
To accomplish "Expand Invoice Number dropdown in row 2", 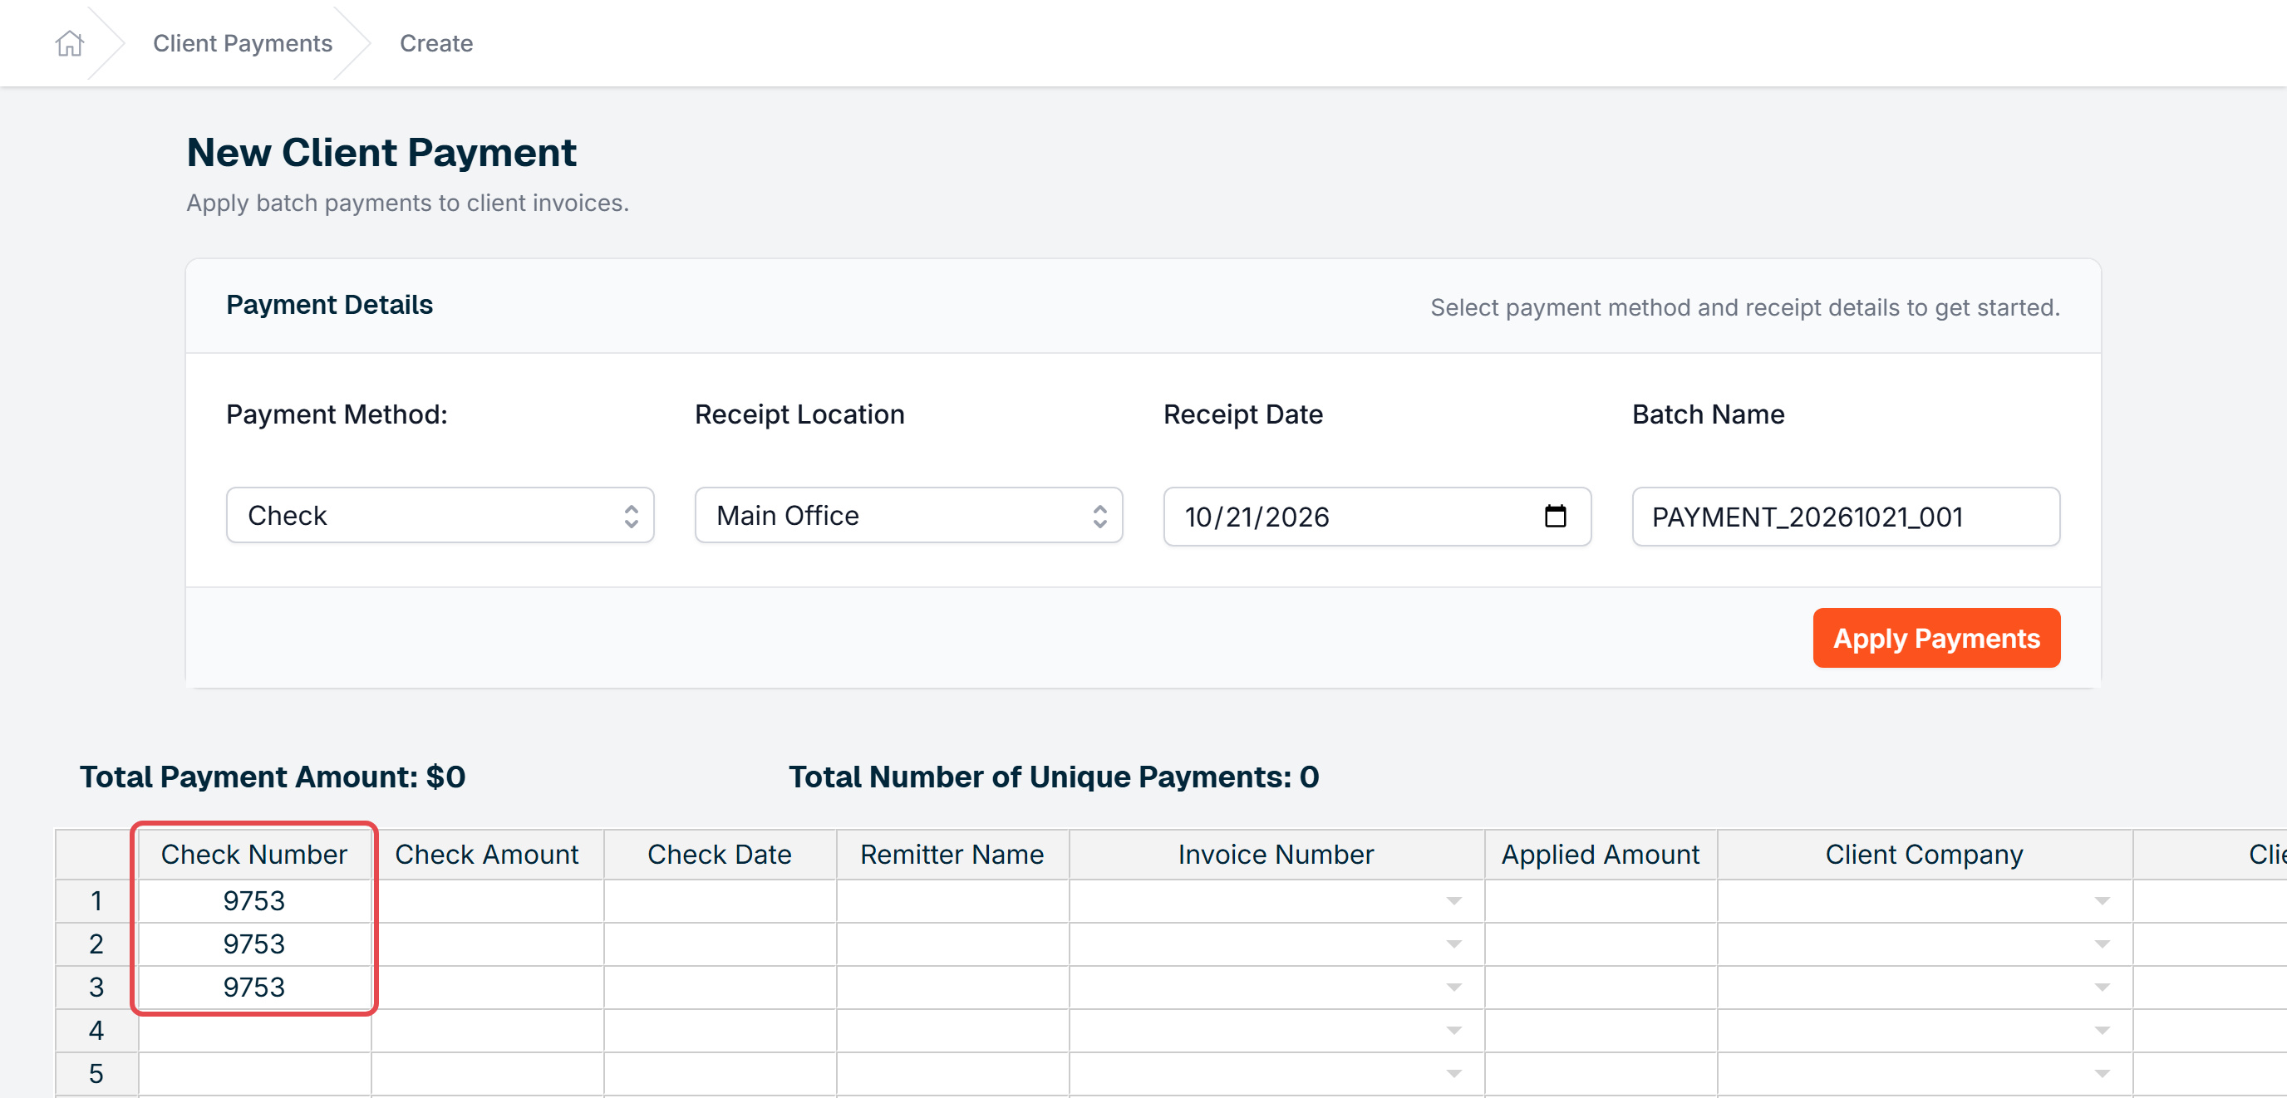I will tap(1453, 944).
